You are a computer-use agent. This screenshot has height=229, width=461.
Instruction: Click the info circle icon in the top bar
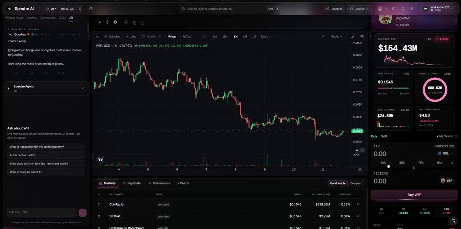click(394, 9)
